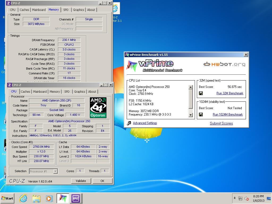Click the CPU List scrollbar thumb
The image size is (272, 204).
[190, 99]
